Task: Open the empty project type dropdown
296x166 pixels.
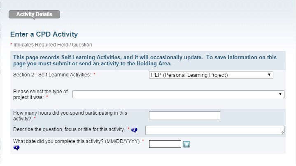Action: pyautogui.click(x=178, y=94)
